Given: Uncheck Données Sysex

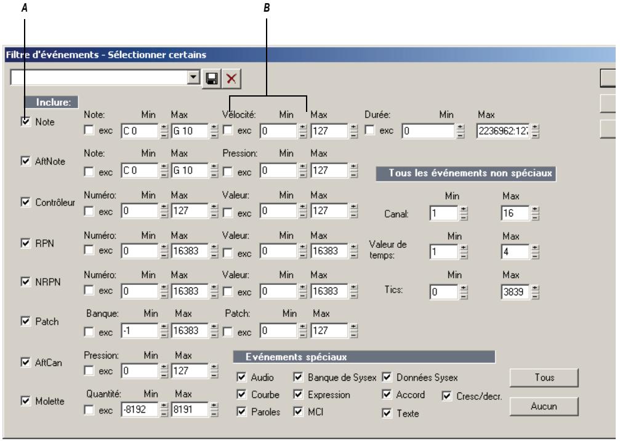Looking at the screenshot, I should (x=387, y=377).
